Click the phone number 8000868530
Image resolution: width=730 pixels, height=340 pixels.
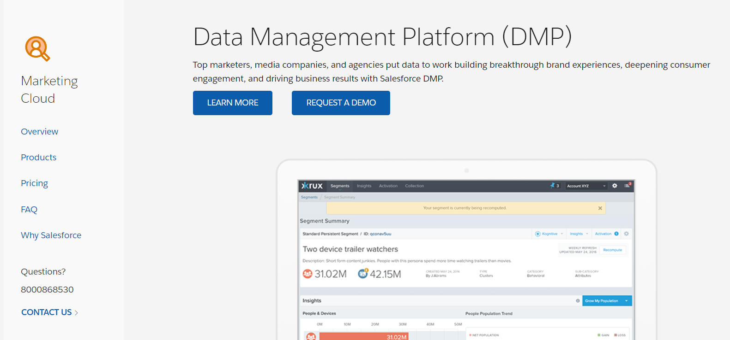click(x=47, y=290)
